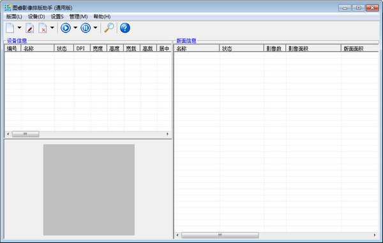Open the 版面(L) menu
The height and width of the screenshot is (243, 383).
[14, 17]
